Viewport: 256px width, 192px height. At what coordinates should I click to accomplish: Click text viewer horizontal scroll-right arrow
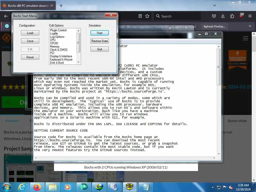pyautogui.click(x=214, y=158)
